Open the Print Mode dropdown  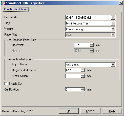113,17
